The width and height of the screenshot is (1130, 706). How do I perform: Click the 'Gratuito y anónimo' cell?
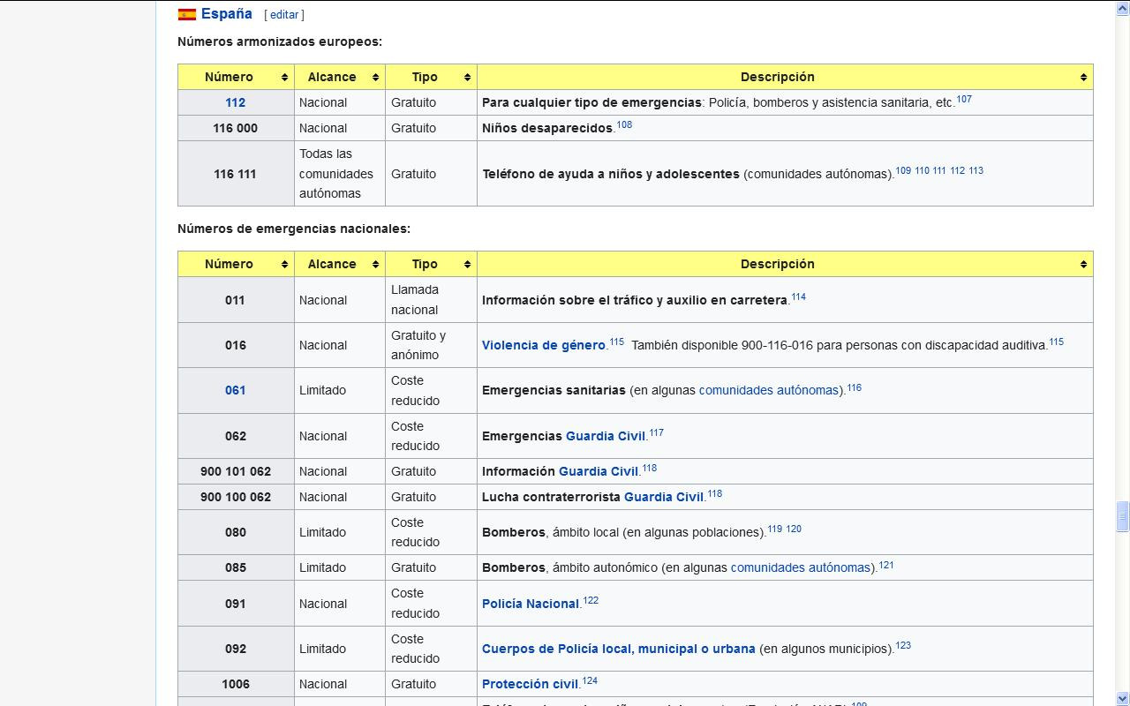click(x=432, y=345)
